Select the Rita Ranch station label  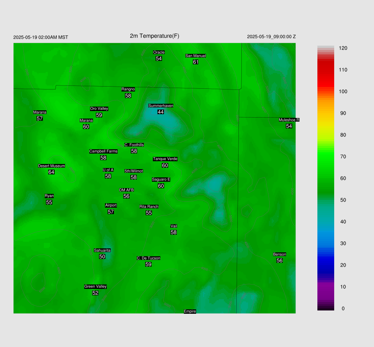point(149,206)
